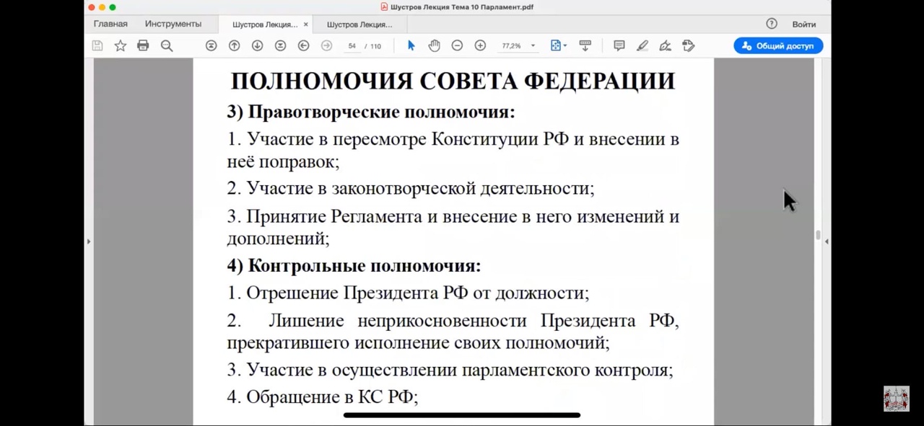Open the Главная tab
Viewport: 924px width, 426px height.
[110, 24]
